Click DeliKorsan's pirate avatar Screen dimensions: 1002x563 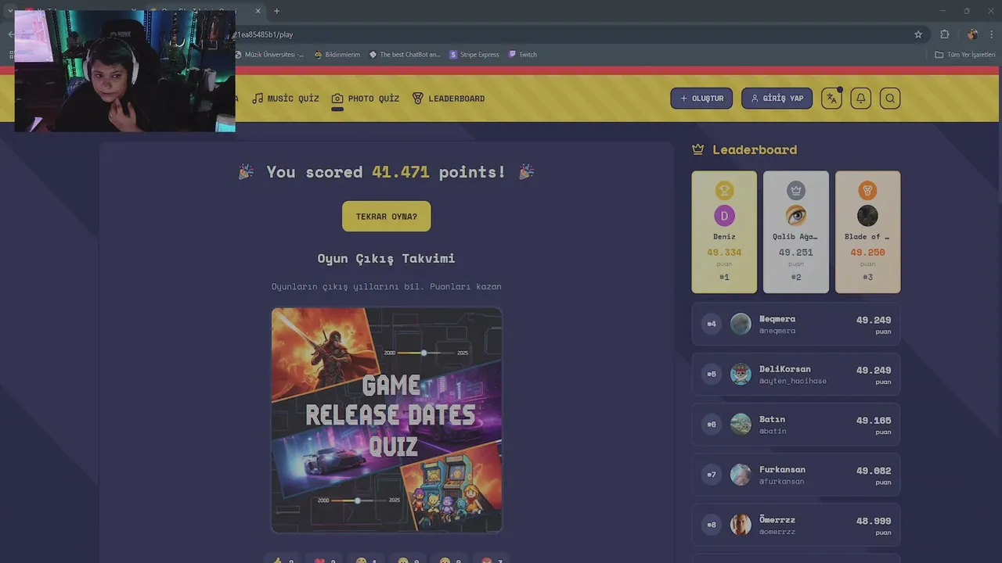click(741, 374)
